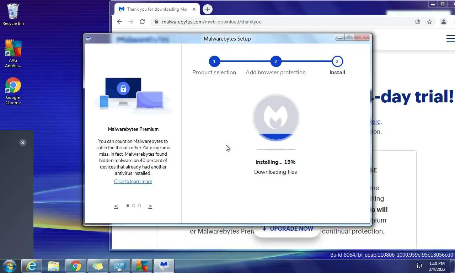Open File Explorer from the taskbar

coord(54,266)
